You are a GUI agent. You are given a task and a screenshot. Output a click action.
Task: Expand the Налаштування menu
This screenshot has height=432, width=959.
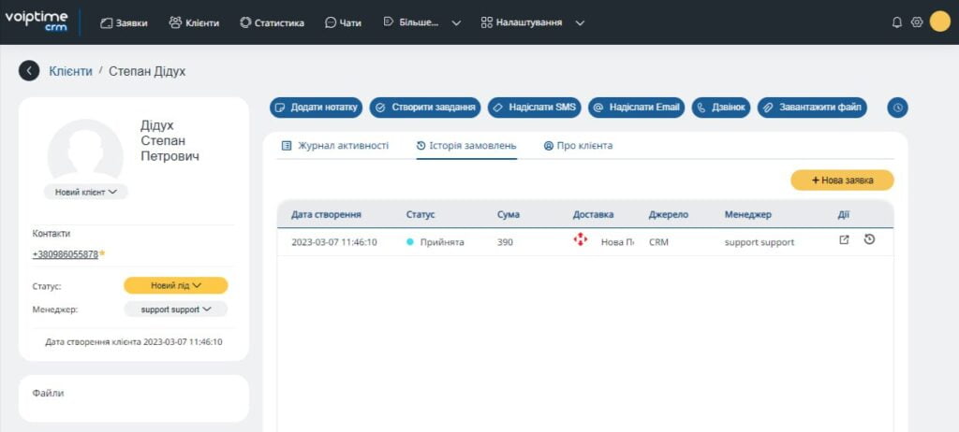(533, 22)
